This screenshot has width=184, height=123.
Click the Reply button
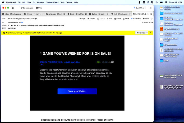point(82,19)
